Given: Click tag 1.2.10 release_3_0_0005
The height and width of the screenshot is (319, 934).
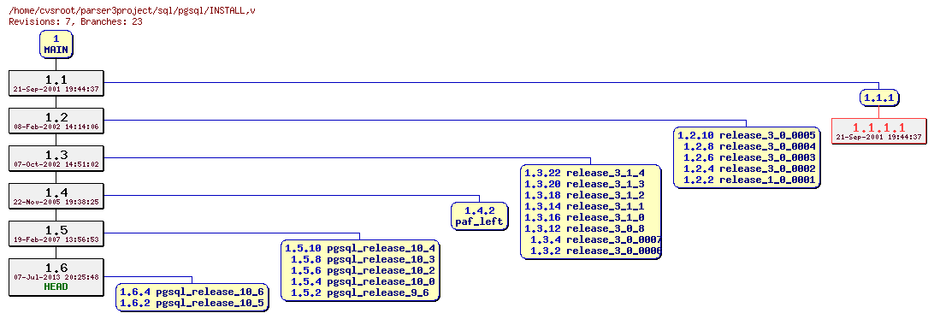Looking at the screenshot, I should pos(747,135).
